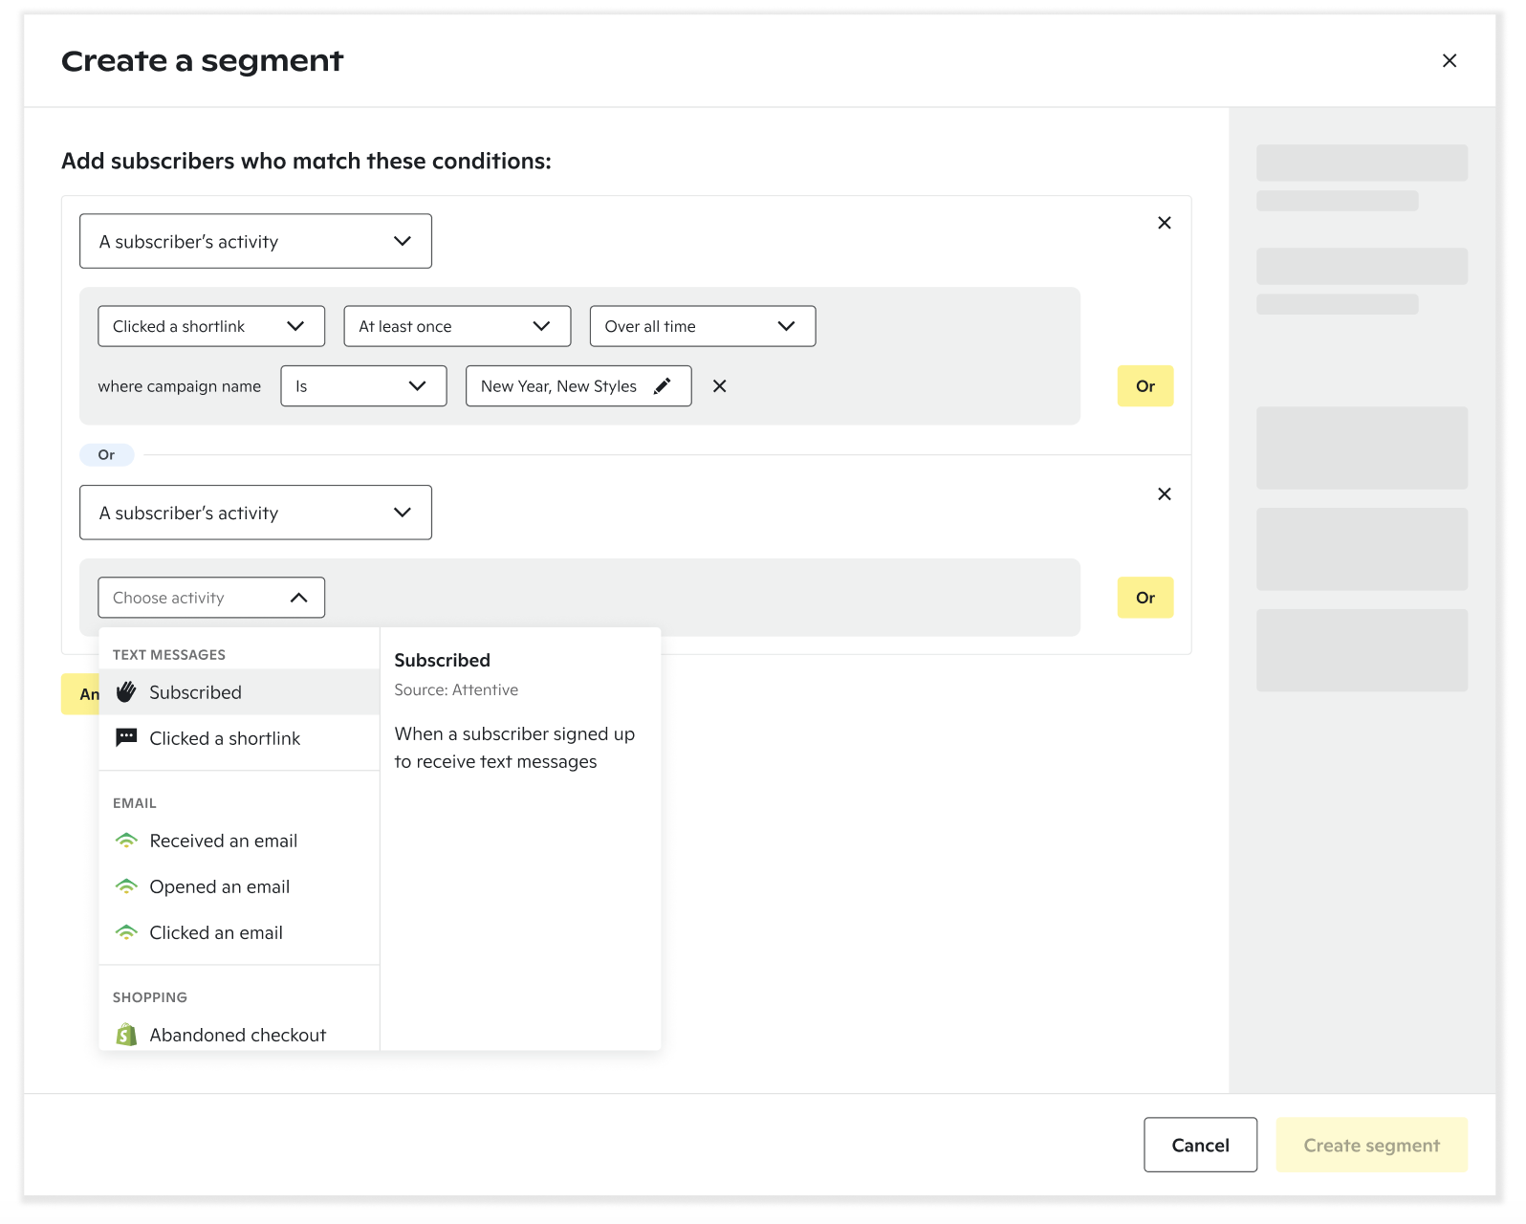Delete the second condition block
Image resolution: width=1526 pixels, height=1224 pixels.
coord(1164,494)
